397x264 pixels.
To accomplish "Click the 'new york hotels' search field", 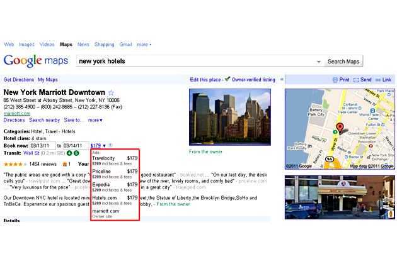I will pyautogui.click(x=196, y=61).
